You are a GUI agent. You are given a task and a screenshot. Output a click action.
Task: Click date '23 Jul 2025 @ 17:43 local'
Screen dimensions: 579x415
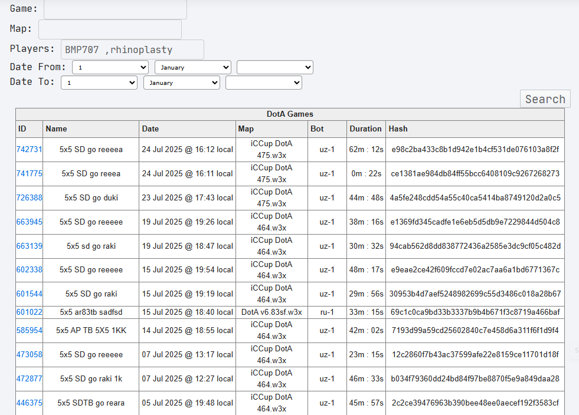187,197
